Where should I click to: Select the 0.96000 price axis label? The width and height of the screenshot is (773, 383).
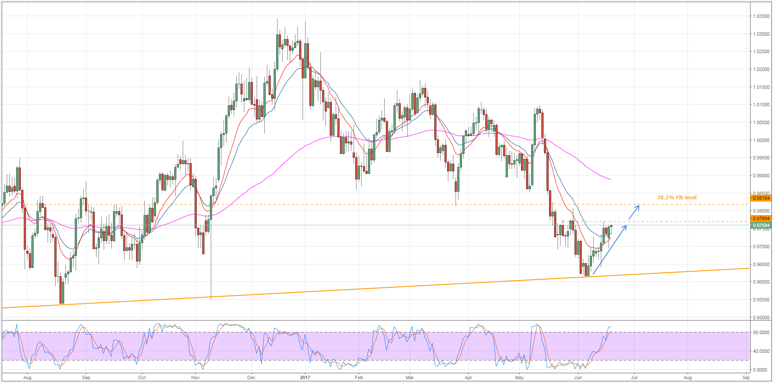[761, 282]
